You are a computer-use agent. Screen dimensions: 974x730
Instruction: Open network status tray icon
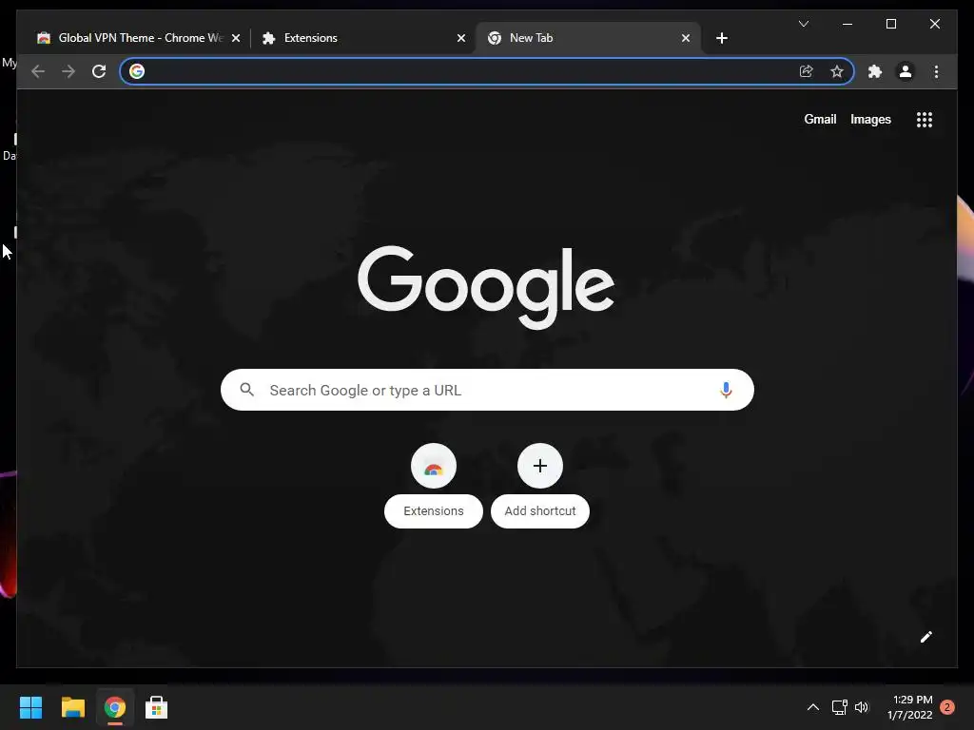[839, 707]
